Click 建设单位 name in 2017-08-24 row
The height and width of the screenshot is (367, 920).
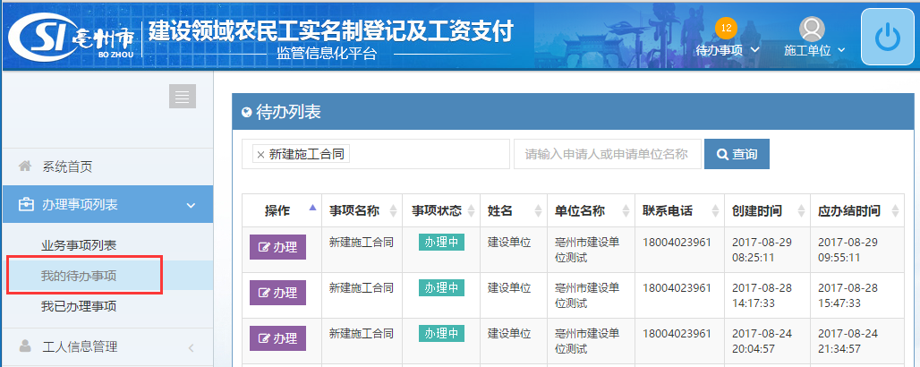[509, 334]
